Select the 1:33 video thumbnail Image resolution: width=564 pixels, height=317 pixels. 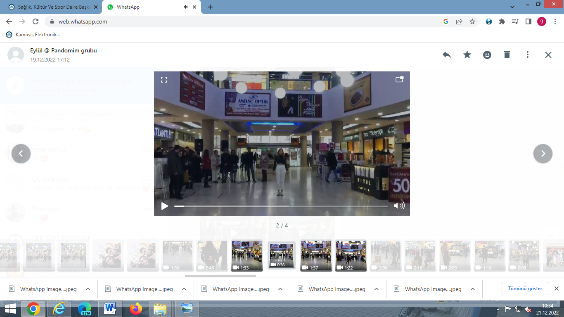(x=246, y=255)
